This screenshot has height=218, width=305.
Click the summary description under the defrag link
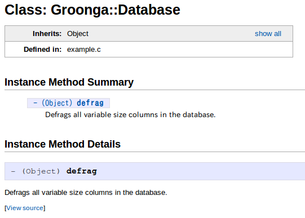(130, 115)
